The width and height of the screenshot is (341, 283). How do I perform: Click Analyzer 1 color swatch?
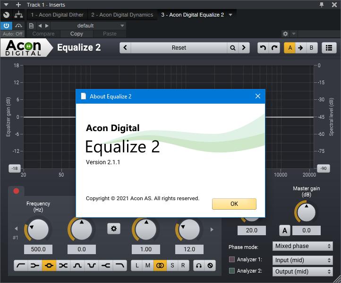click(232, 259)
